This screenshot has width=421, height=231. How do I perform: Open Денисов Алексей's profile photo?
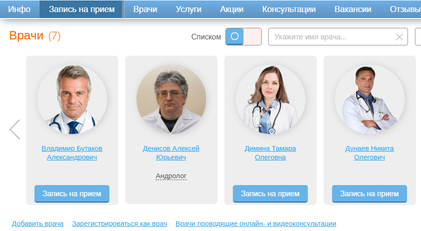[x=171, y=99]
